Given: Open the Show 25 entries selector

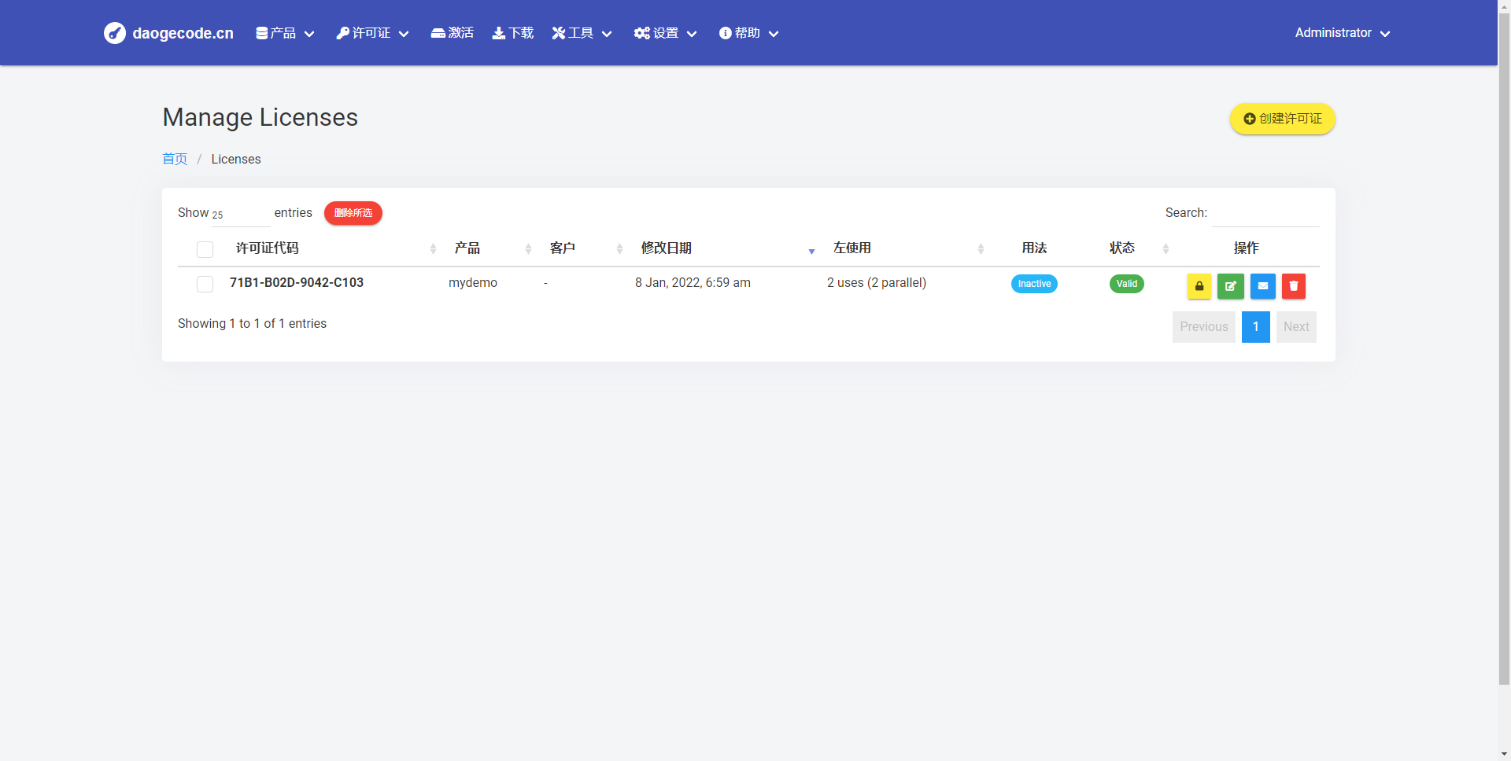Looking at the screenshot, I should coord(240,214).
